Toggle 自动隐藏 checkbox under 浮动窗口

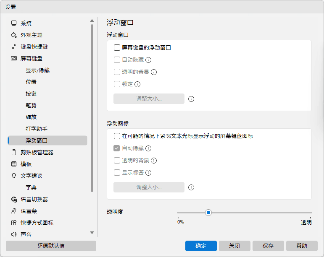point(117,60)
